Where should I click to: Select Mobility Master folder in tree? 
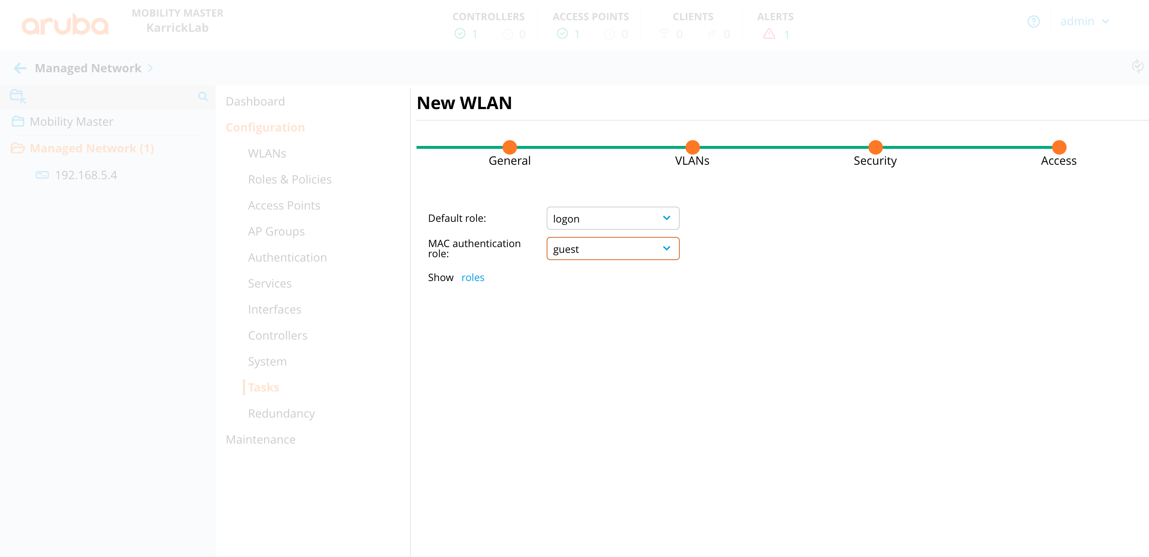point(71,122)
